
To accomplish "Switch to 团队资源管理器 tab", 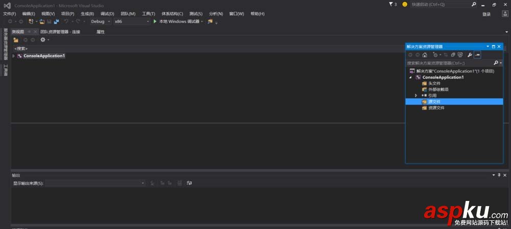I will 60,32.
